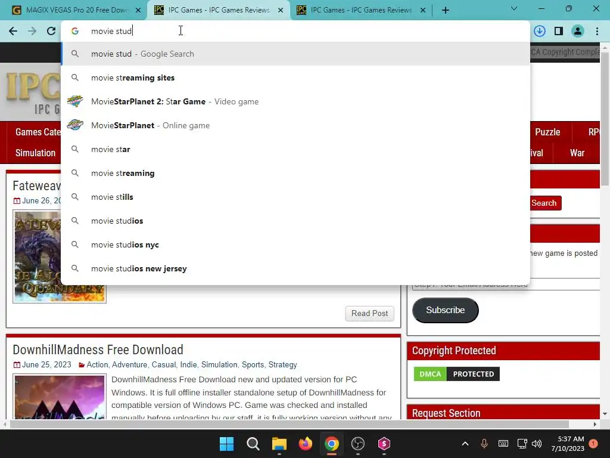The height and width of the screenshot is (458, 610).
Task: Open the Chrome downloads icon
Action: point(540,31)
